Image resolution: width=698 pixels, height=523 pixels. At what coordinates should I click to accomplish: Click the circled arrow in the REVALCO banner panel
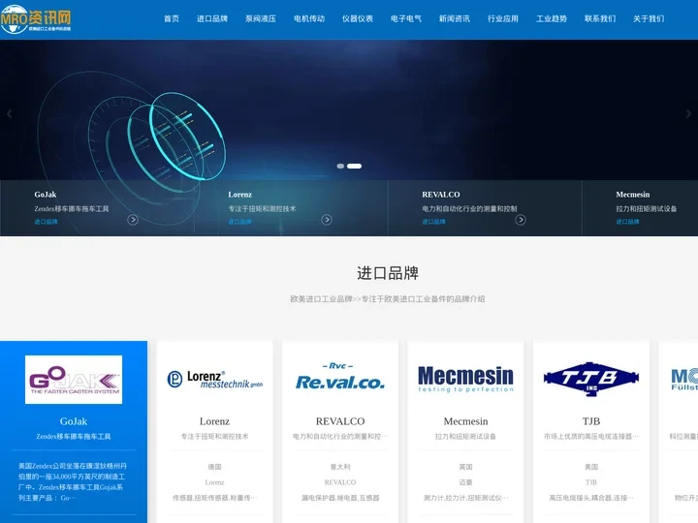coord(521,220)
